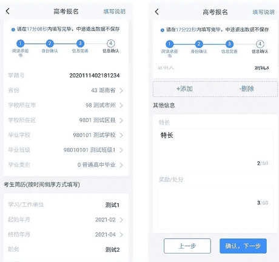Select step 2 身份确认 on left screen
The height and width of the screenshot is (262, 279).
click(x=50, y=46)
